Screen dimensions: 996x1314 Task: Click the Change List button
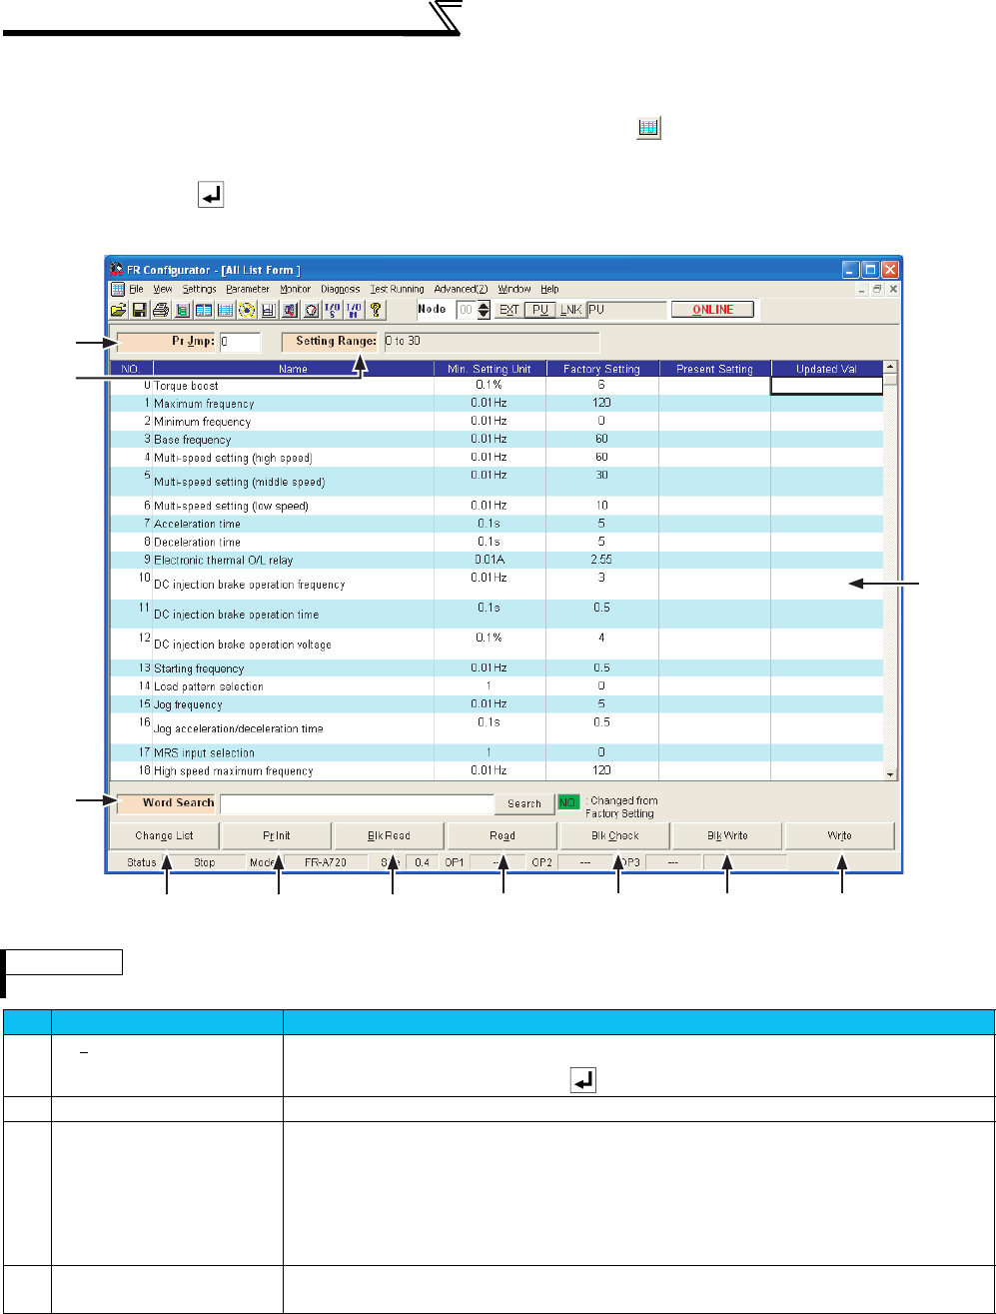click(x=165, y=835)
